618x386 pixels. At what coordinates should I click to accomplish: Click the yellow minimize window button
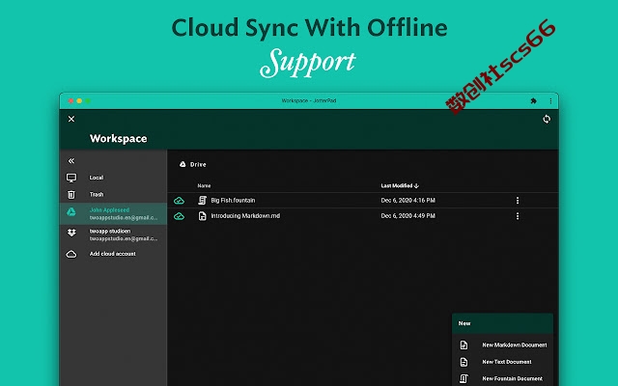tap(79, 100)
